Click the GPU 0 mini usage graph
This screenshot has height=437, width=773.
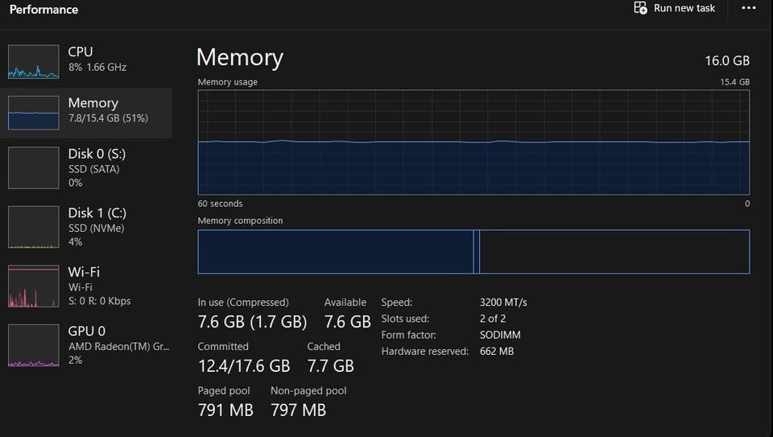tap(34, 345)
